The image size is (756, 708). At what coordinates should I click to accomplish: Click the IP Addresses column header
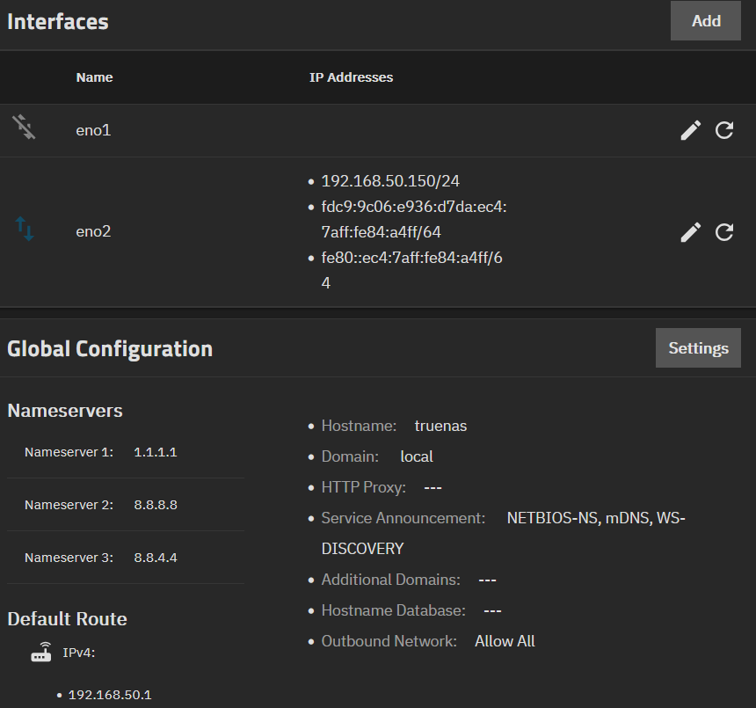351,77
